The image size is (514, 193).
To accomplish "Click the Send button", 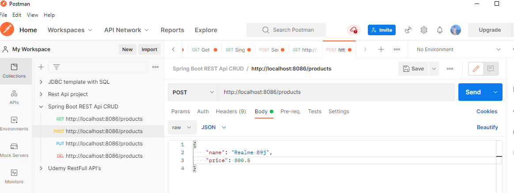I will (473, 92).
